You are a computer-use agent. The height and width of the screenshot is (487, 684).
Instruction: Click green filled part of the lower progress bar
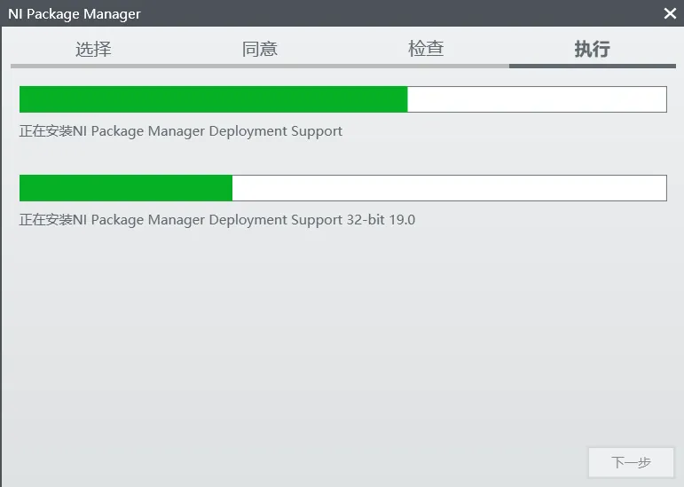[126, 188]
